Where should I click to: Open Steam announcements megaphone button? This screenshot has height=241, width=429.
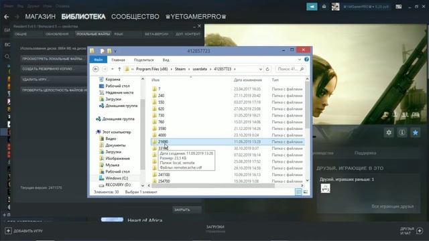[312, 7]
